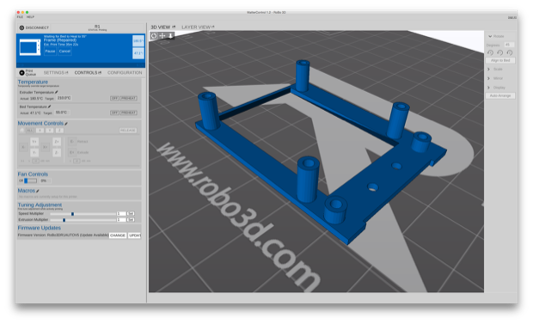Click pencil icon next to Macros

38,191
